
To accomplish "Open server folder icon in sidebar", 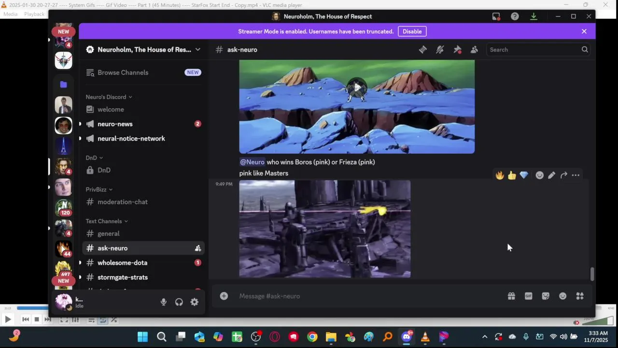I will point(63,84).
